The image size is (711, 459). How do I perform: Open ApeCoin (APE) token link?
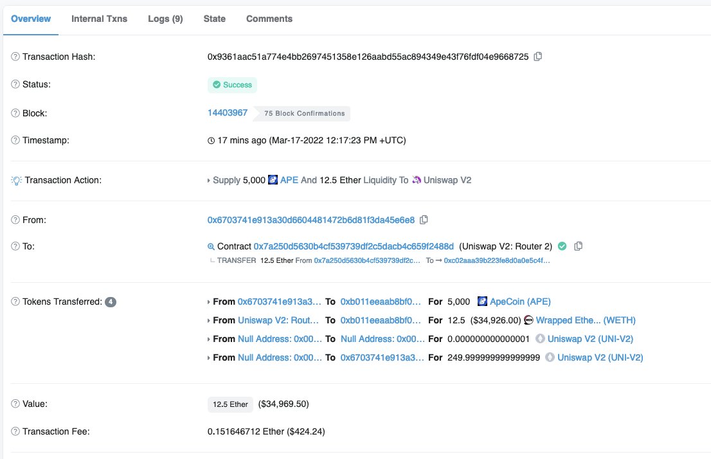(521, 301)
